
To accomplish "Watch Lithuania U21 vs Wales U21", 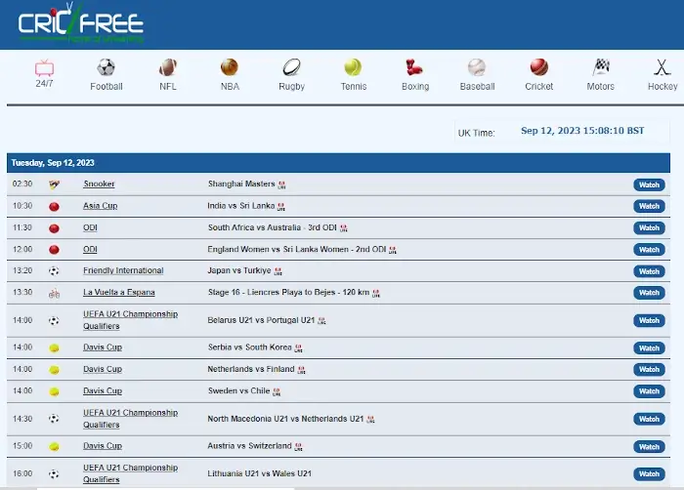I will click(x=649, y=473).
